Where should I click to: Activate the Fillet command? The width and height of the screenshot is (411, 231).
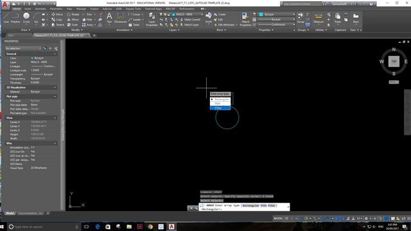coord(87,20)
